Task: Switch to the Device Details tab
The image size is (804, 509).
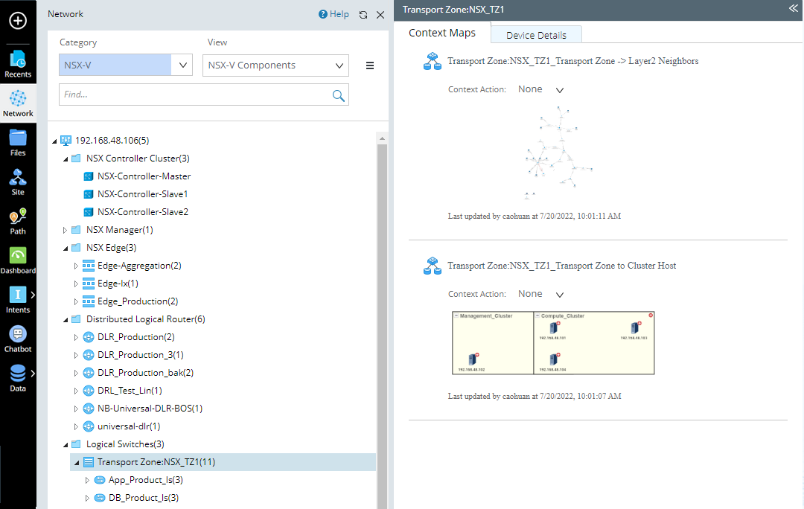Action: point(536,34)
